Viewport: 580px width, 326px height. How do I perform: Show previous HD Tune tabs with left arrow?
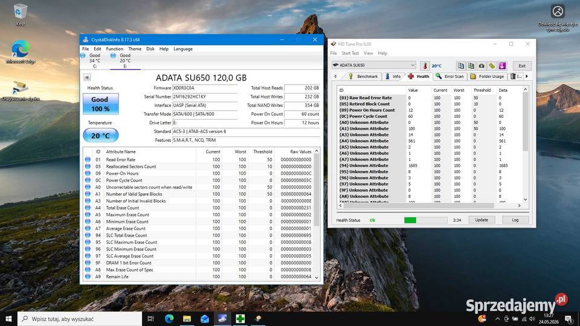click(x=335, y=76)
